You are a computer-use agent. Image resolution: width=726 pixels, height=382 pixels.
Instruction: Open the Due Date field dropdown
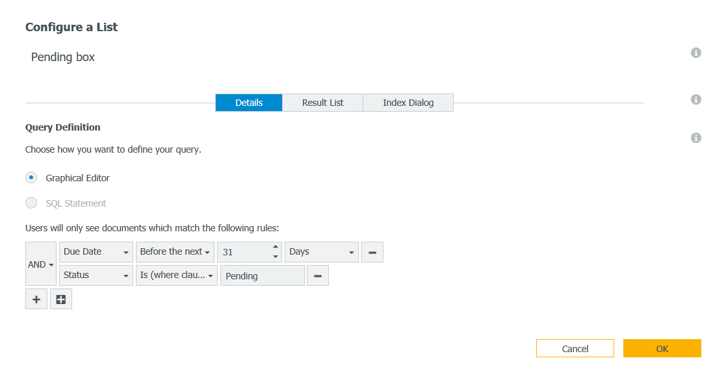[96, 251]
